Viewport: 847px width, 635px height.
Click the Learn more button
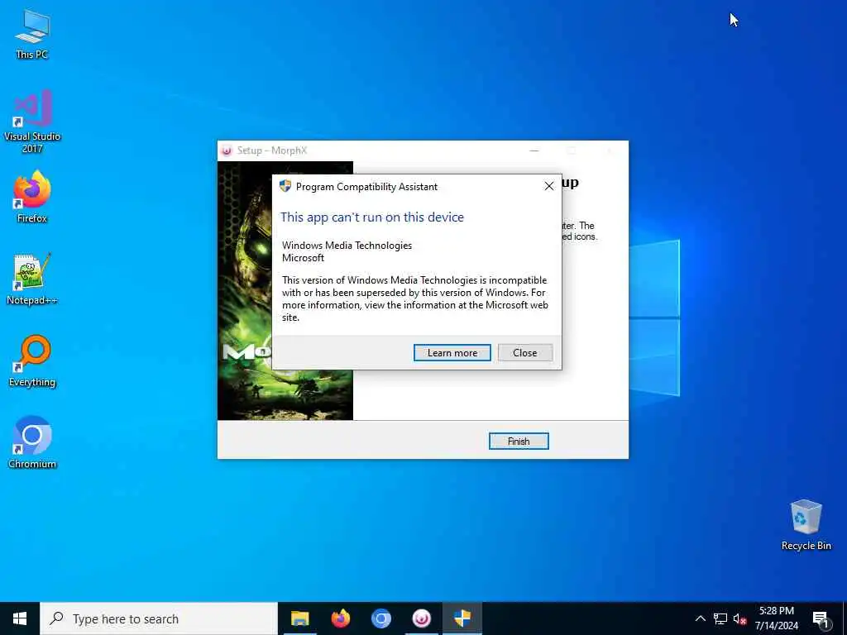point(452,352)
